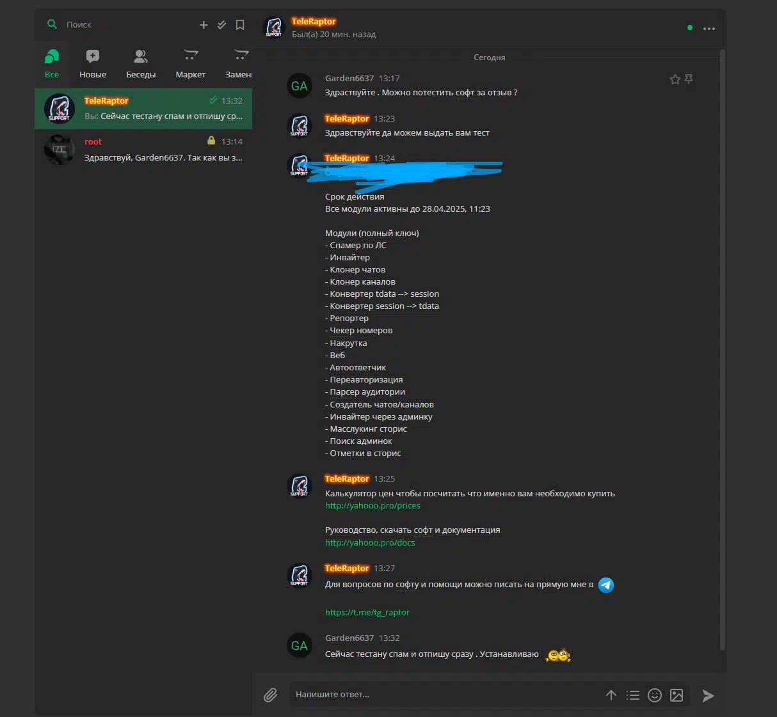Click the blue Telegram icon in the 13:27 message
This screenshot has width=777, height=717.
pos(606,585)
